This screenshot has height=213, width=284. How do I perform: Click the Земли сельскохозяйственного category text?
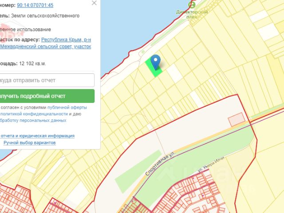tap(45, 16)
